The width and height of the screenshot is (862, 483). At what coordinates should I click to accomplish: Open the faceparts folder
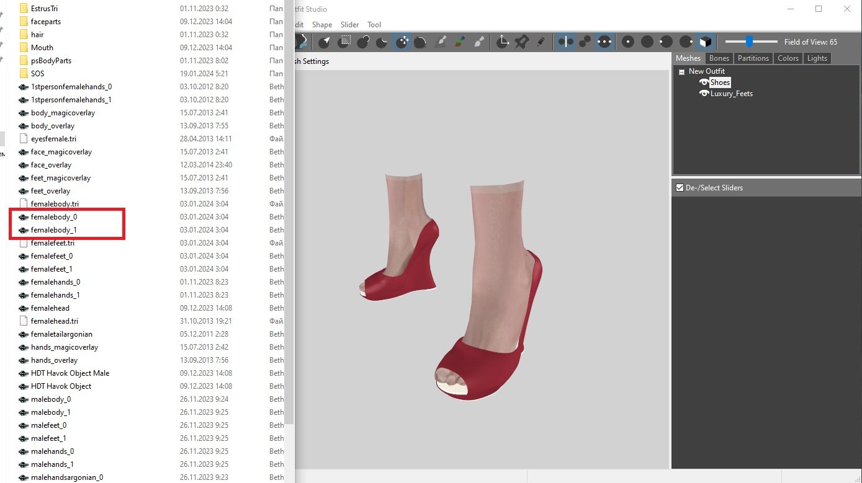pyautogui.click(x=45, y=22)
